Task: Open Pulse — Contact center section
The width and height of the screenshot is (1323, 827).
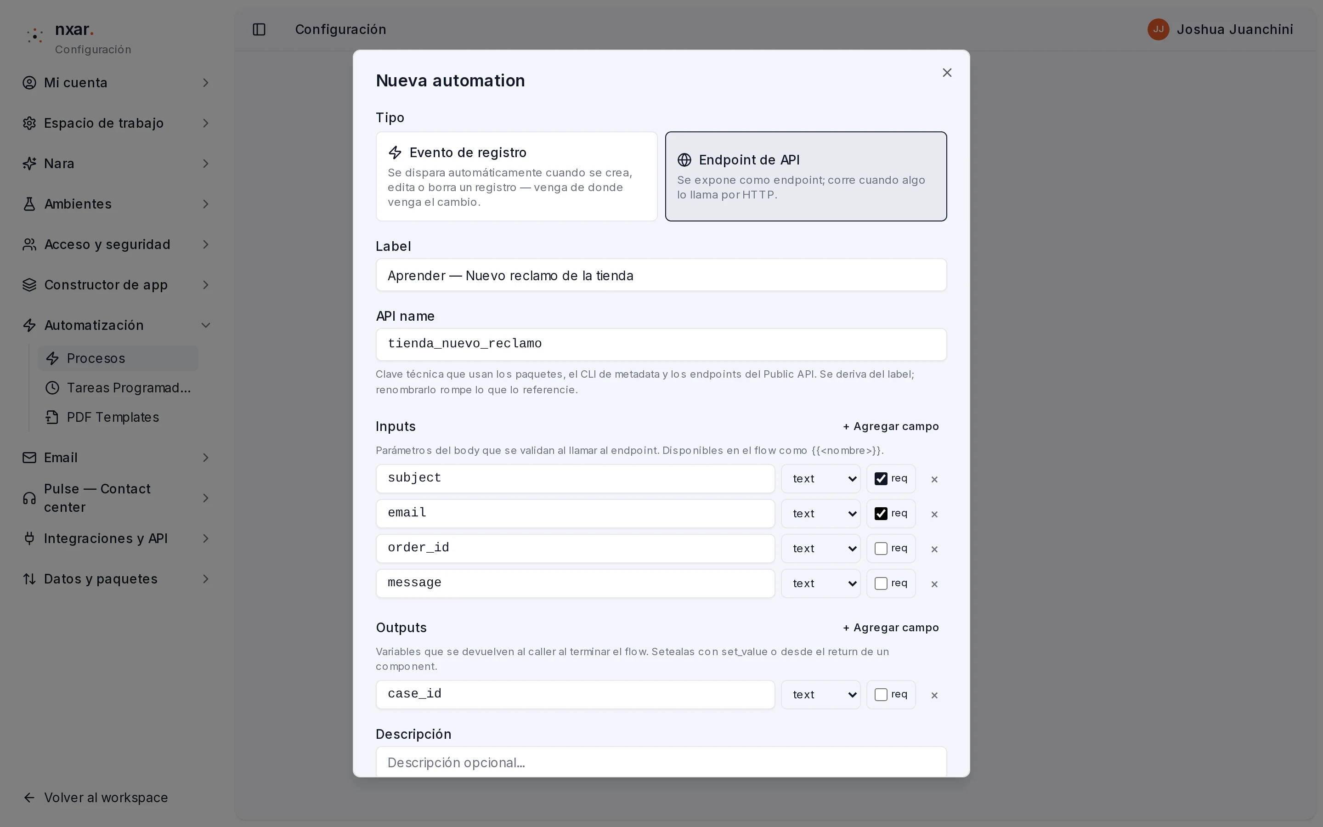Action: [x=116, y=498]
